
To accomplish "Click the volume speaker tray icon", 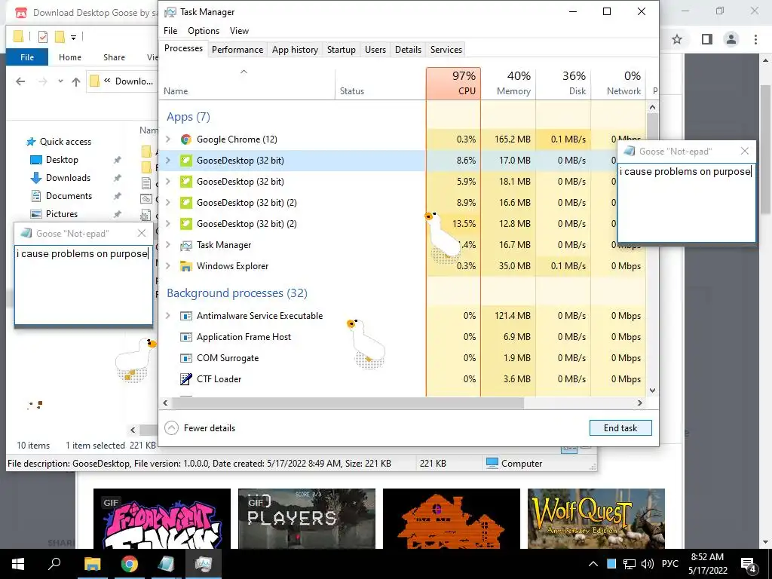I will pyautogui.click(x=648, y=564).
